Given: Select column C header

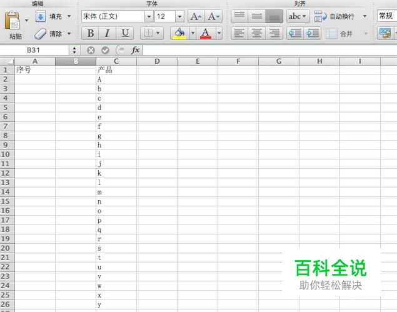Looking at the screenshot, I should [x=116, y=61].
